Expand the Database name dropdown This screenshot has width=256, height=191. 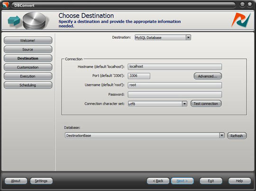[x=222, y=136]
